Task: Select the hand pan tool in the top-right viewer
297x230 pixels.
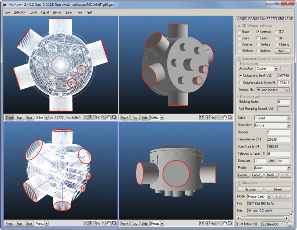Action: click(x=225, y=118)
